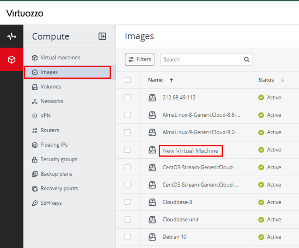Open the New Virtual Machine image
The height and width of the screenshot is (248, 299).
coord(190,150)
